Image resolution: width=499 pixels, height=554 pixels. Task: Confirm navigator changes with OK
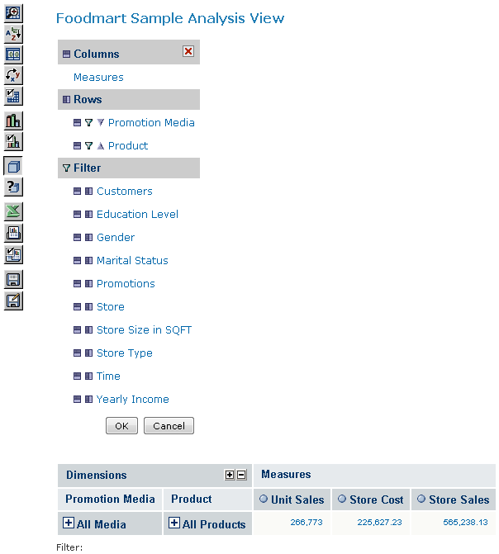tap(121, 426)
